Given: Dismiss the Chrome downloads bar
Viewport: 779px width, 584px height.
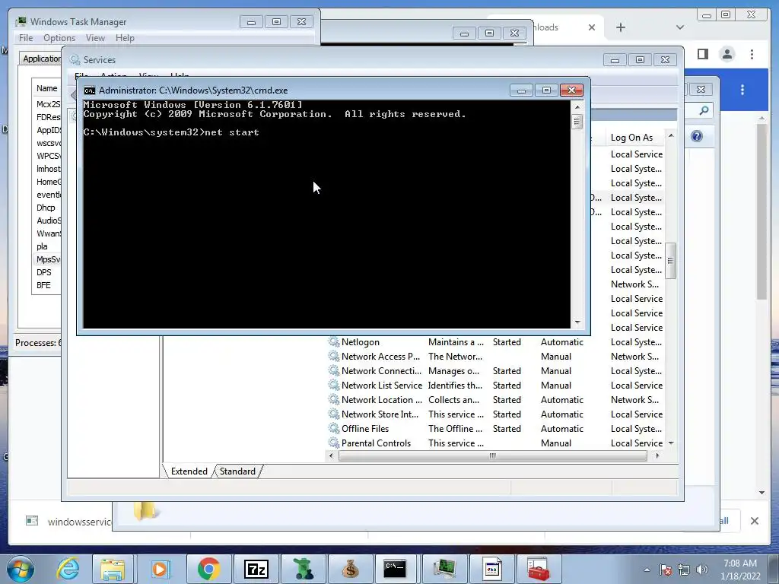Looking at the screenshot, I should click(x=754, y=521).
